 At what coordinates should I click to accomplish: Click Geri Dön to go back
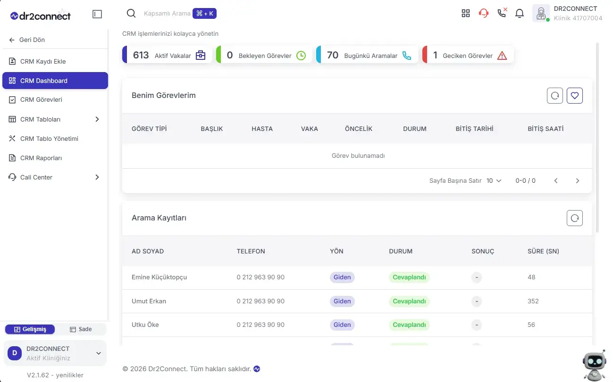coord(27,40)
